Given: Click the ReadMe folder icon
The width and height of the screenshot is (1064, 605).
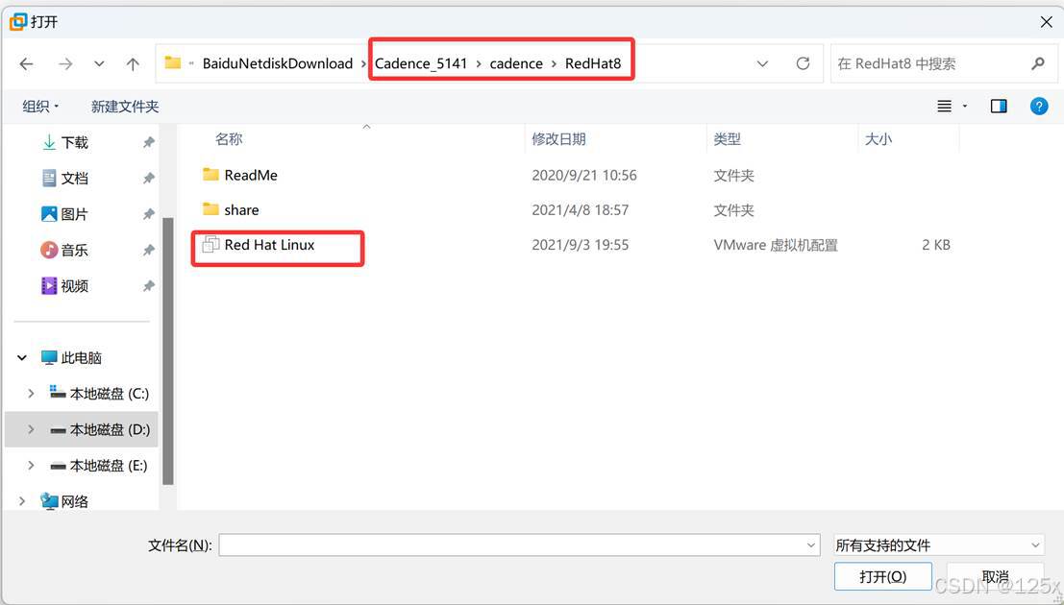Looking at the screenshot, I should click(x=211, y=175).
